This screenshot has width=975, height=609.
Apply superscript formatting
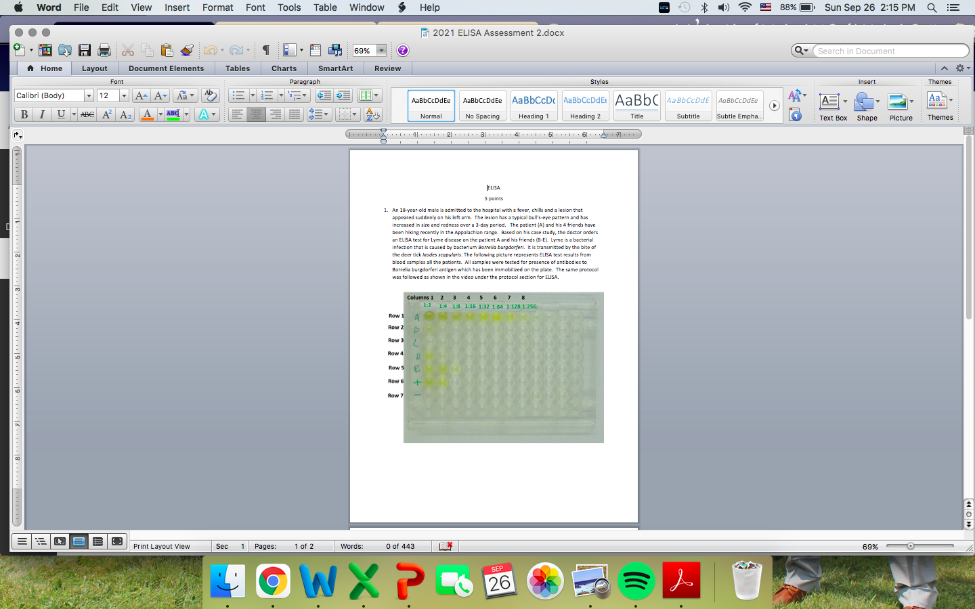click(x=106, y=114)
